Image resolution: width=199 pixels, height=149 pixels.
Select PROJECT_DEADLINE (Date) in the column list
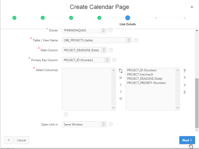click(145, 79)
